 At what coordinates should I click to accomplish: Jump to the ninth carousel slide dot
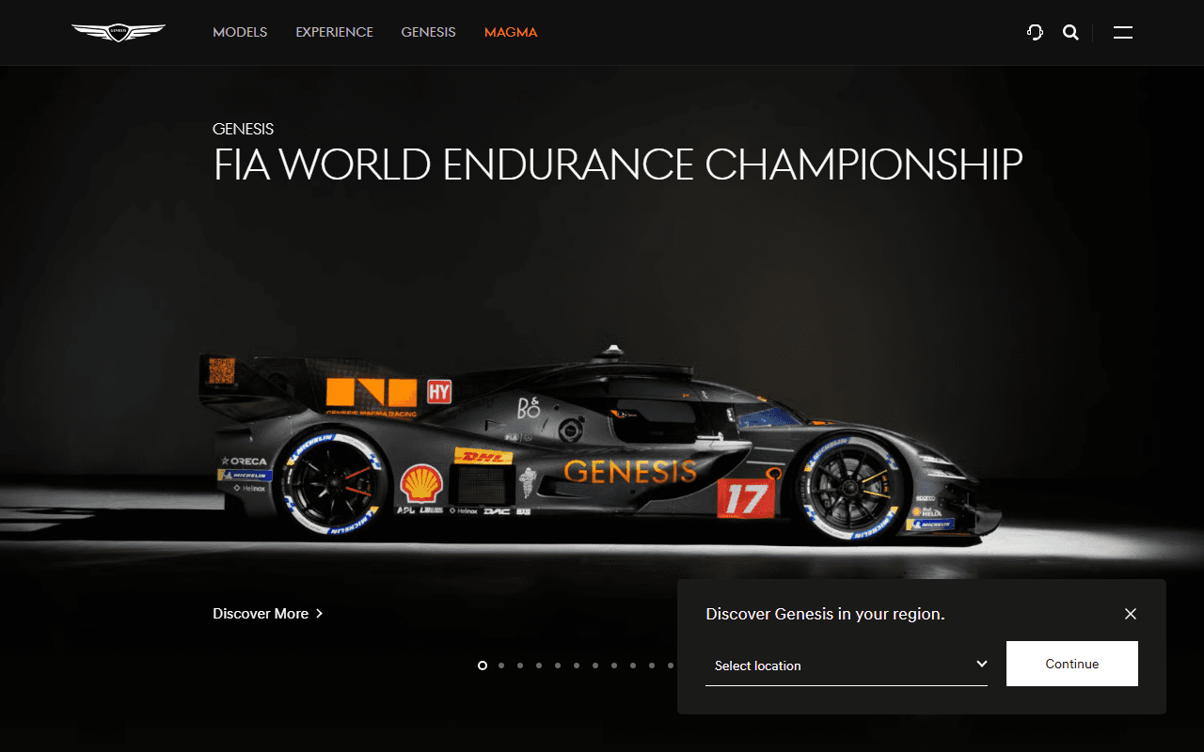[633, 666]
